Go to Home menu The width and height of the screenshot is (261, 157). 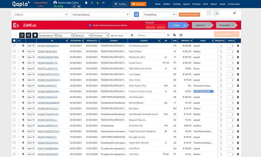coord(158,4)
